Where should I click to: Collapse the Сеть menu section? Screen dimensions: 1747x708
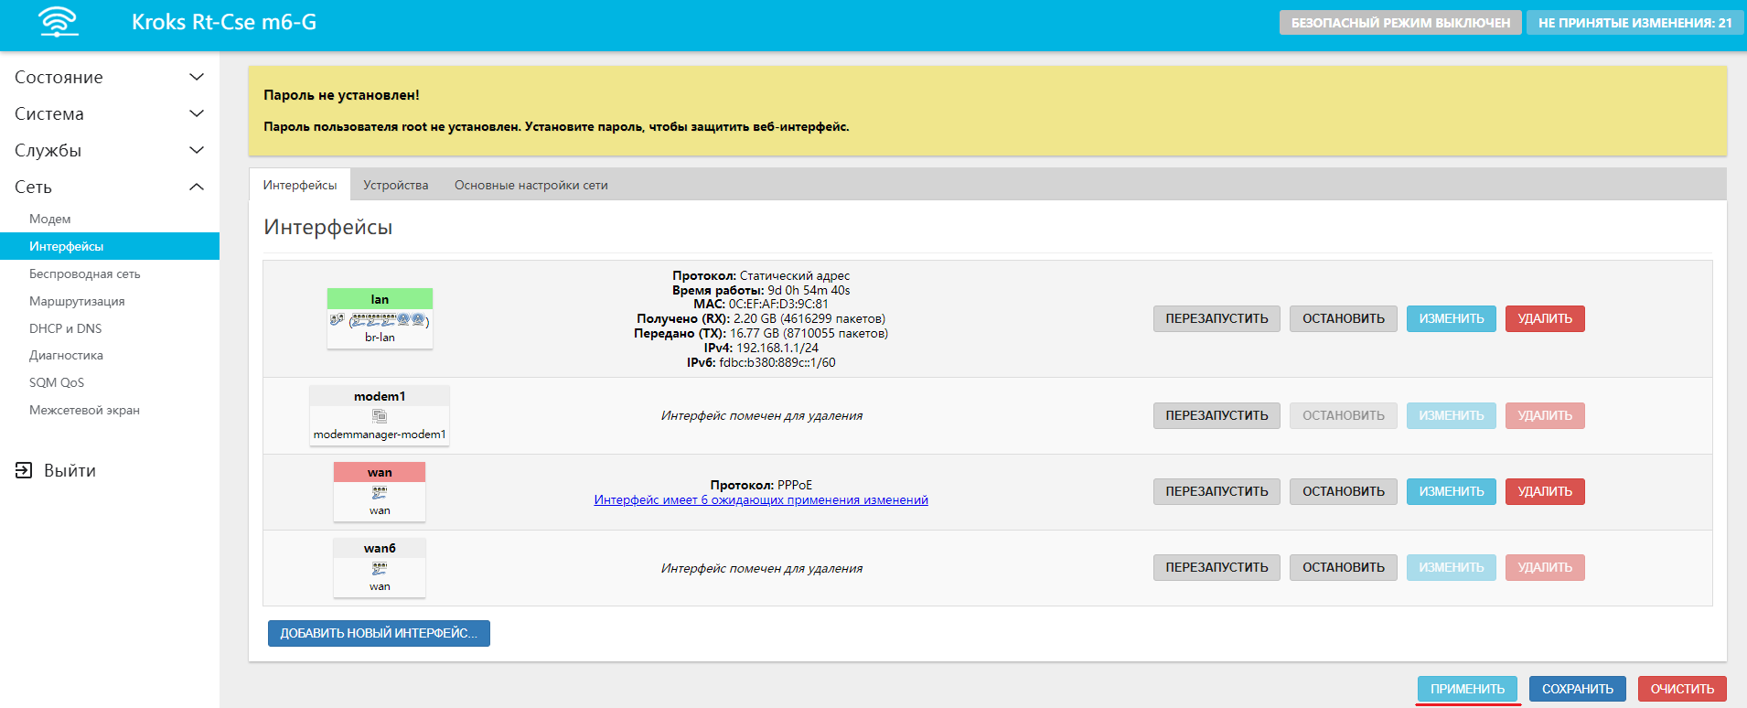tap(196, 187)
